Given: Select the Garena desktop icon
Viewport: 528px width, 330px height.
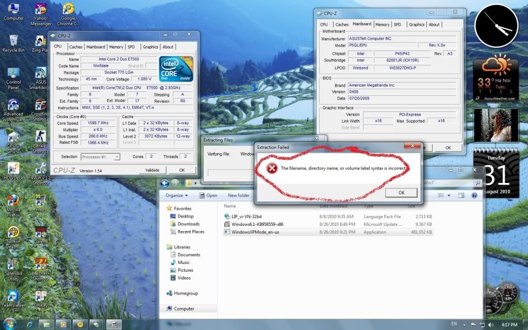Looking at the screenshot, I should point(41,235).
